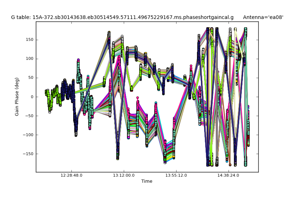Click the dark cluster near −150 before 13:12
The height and width of the screenshot is (215, 287).
click(117, 154)
